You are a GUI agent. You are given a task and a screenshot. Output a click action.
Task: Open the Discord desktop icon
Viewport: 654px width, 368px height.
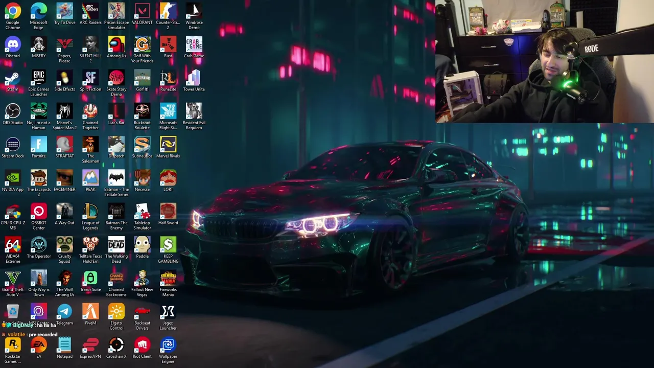click(x=13, y=44)
